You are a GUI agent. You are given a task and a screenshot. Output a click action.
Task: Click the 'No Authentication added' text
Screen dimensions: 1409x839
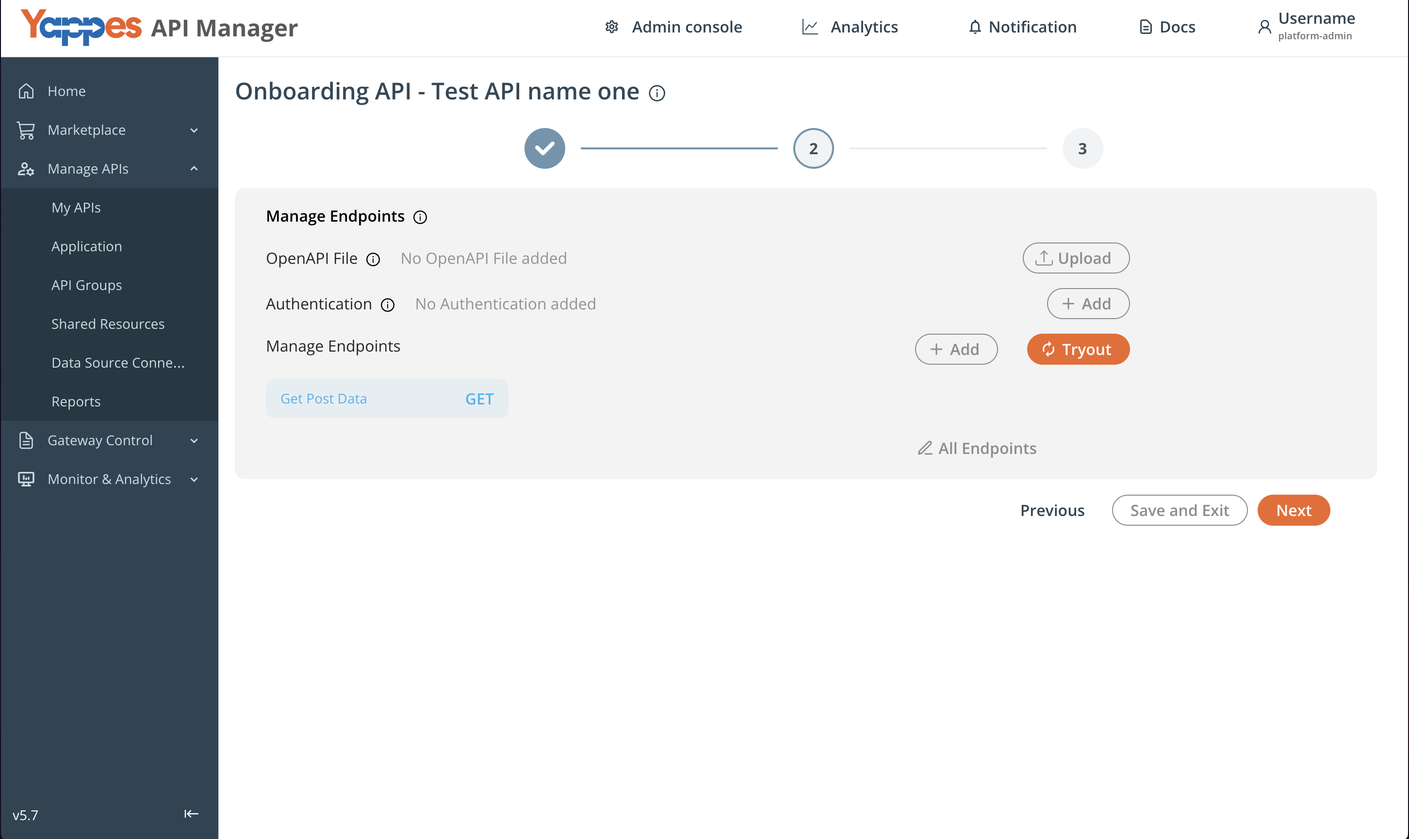click(x=505, y=304)
